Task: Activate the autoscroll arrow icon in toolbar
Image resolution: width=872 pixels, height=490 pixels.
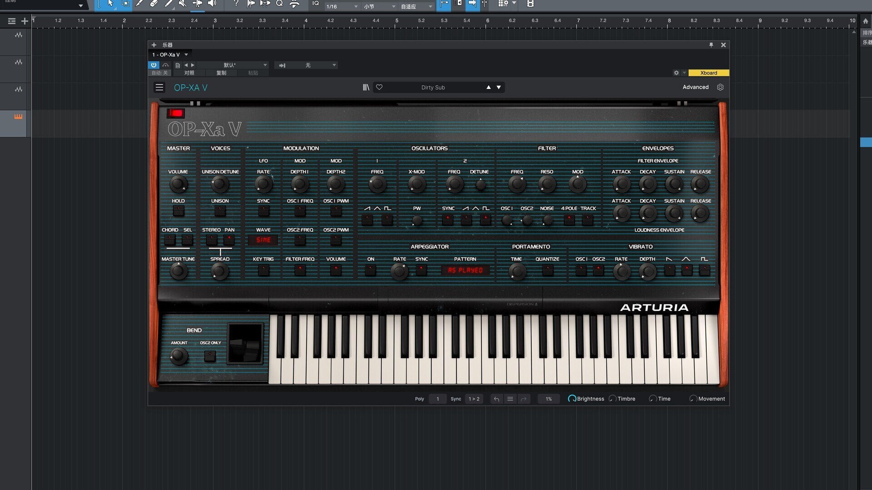Action: click(472, 4)
